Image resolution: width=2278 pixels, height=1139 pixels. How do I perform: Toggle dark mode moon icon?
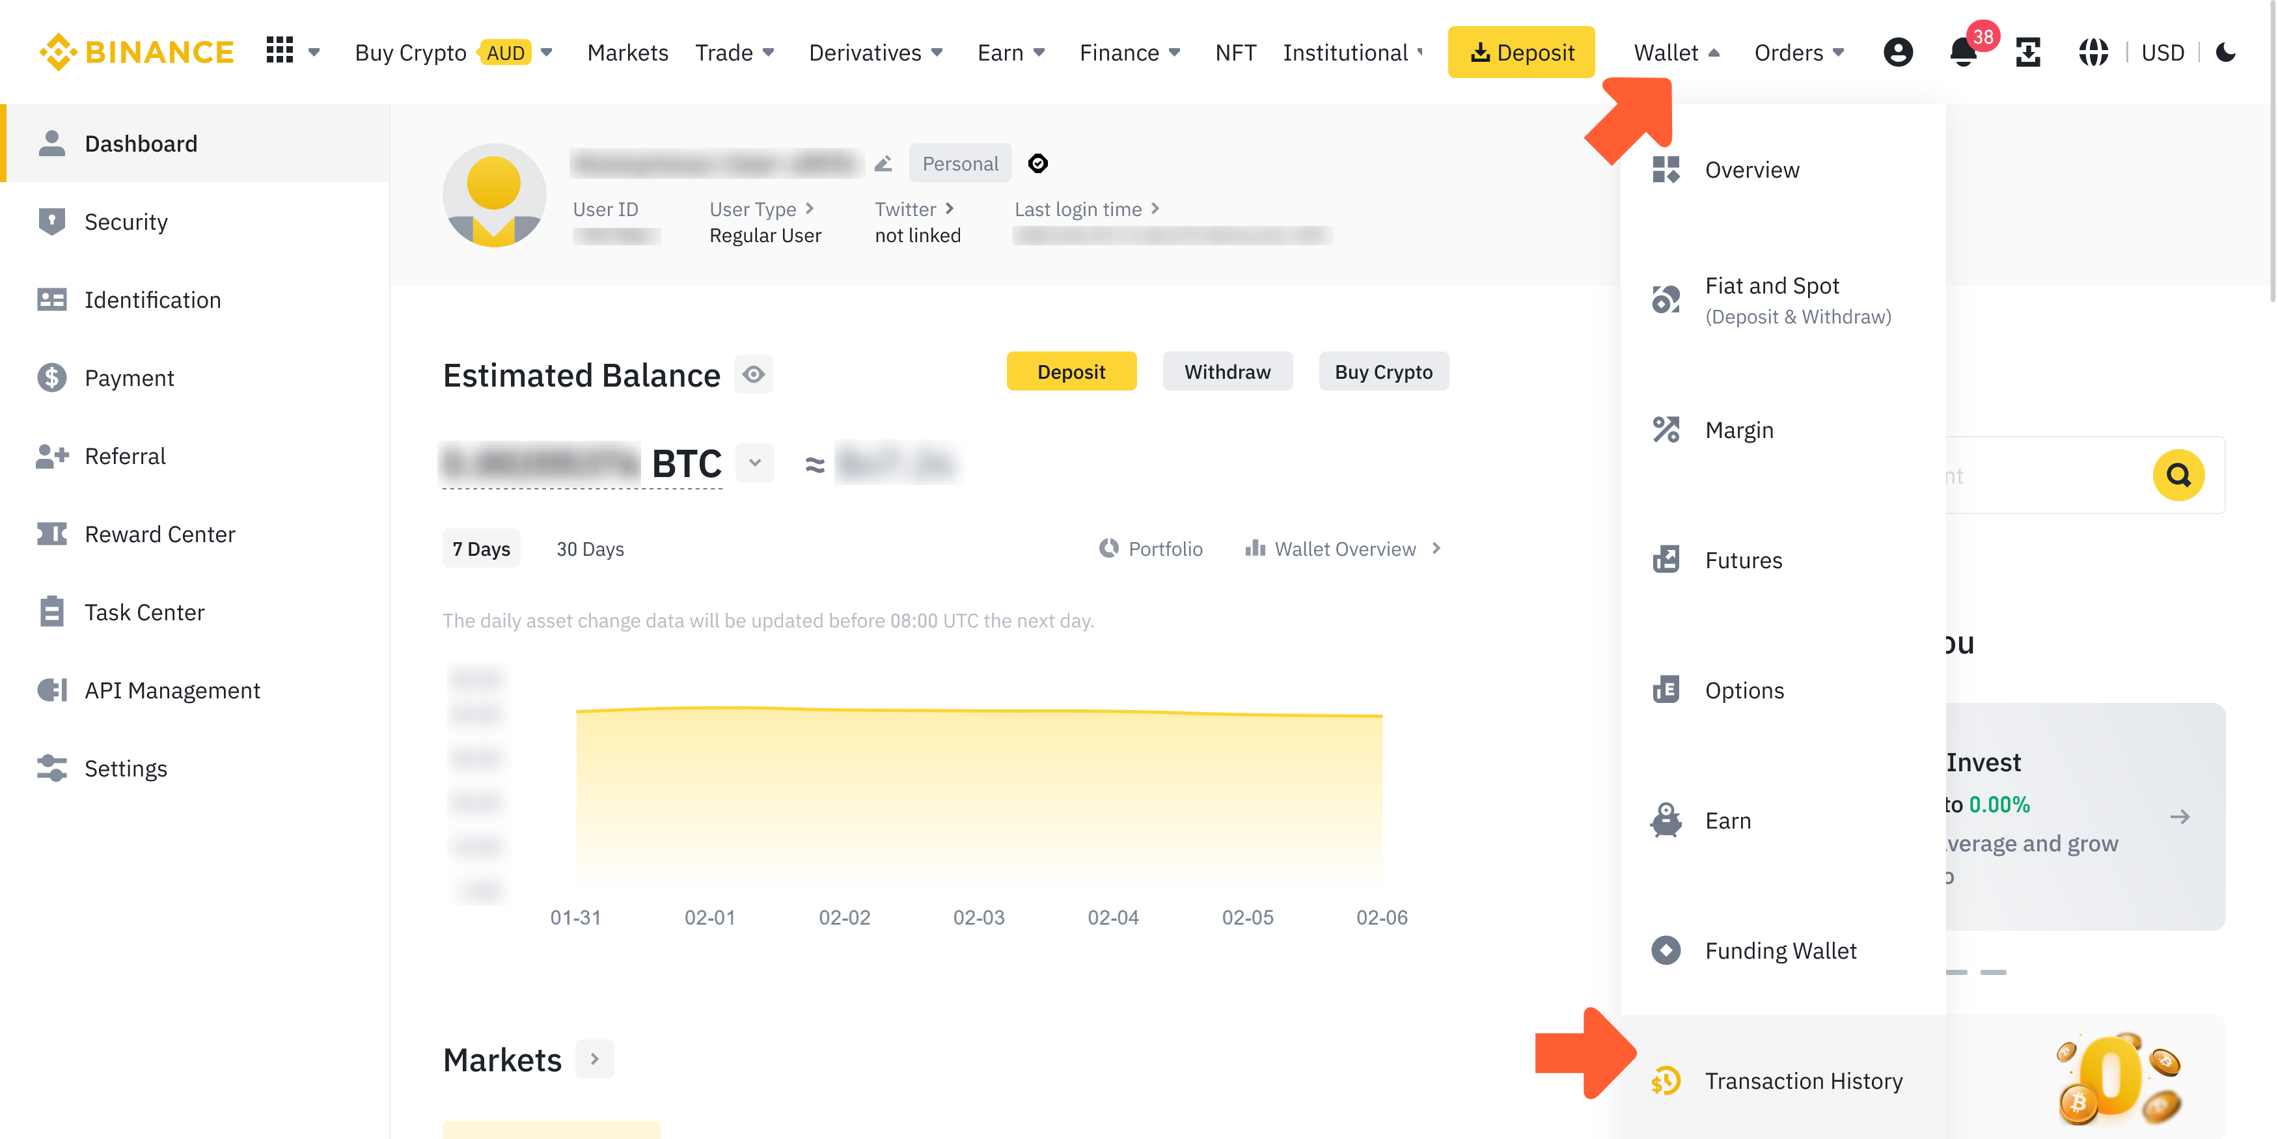click(2227, 53)
